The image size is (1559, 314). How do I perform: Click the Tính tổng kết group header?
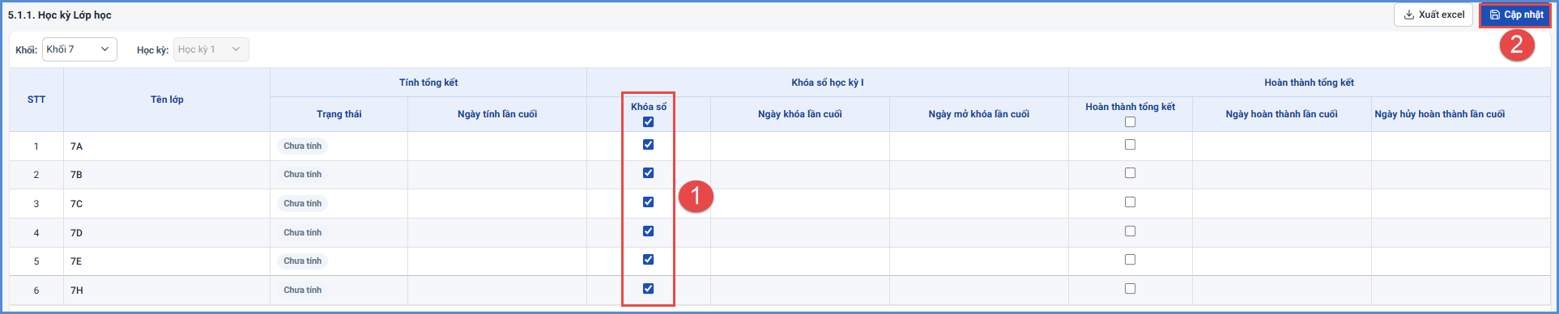click(x=428, y=83)
